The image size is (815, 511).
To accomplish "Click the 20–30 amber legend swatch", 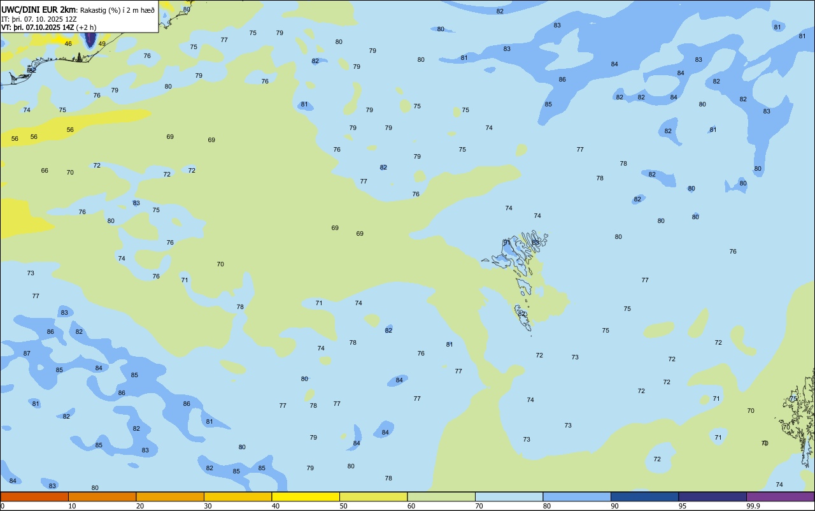I will (x=170, y=496).
